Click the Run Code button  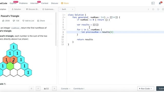pos(146,89)
